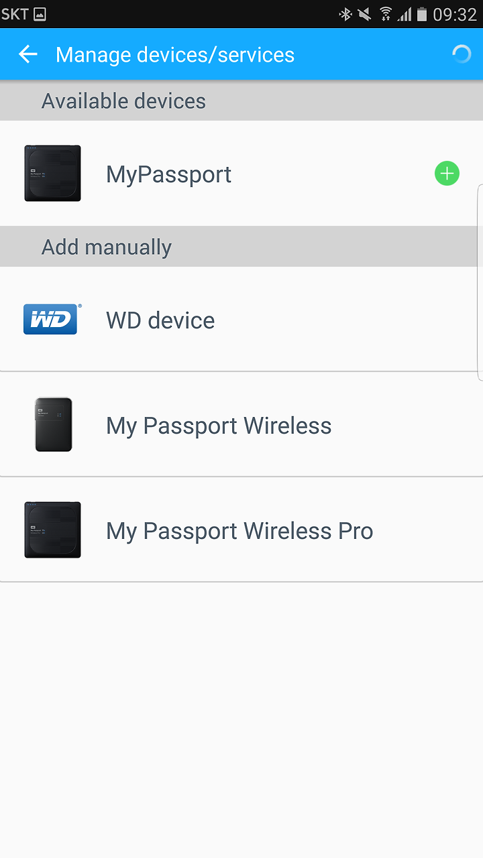Tap the picture notification icon near SKT
Screen dimensions: 483x858
pyautogui.click(x=40, y=14)
